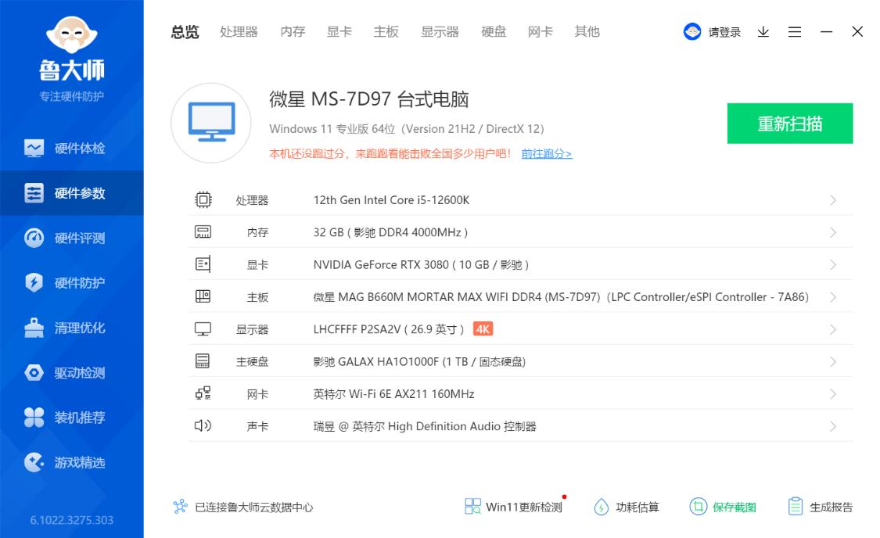Click the download arrow in the title bar

pos(763,31)
